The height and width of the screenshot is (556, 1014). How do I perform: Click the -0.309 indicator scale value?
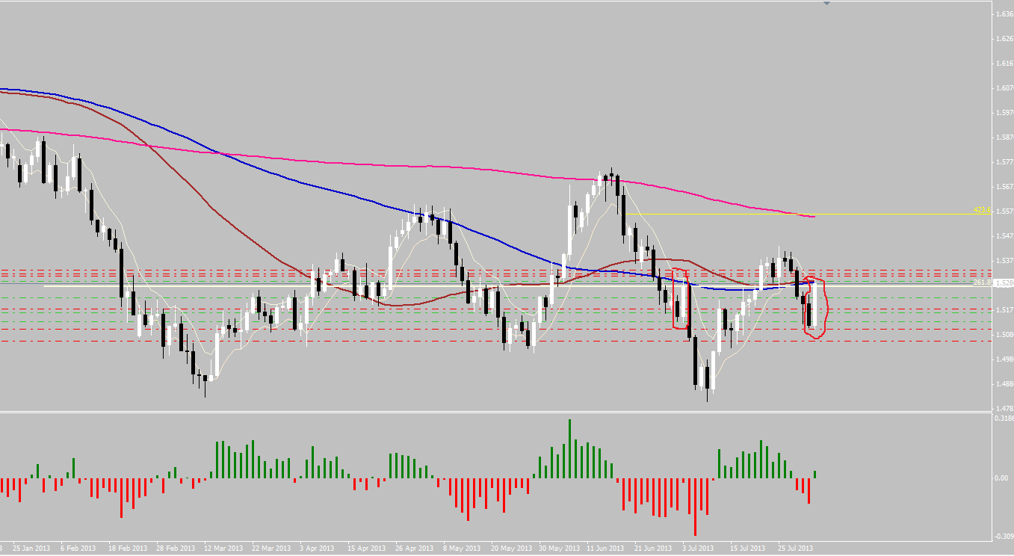pos(1004,537)
